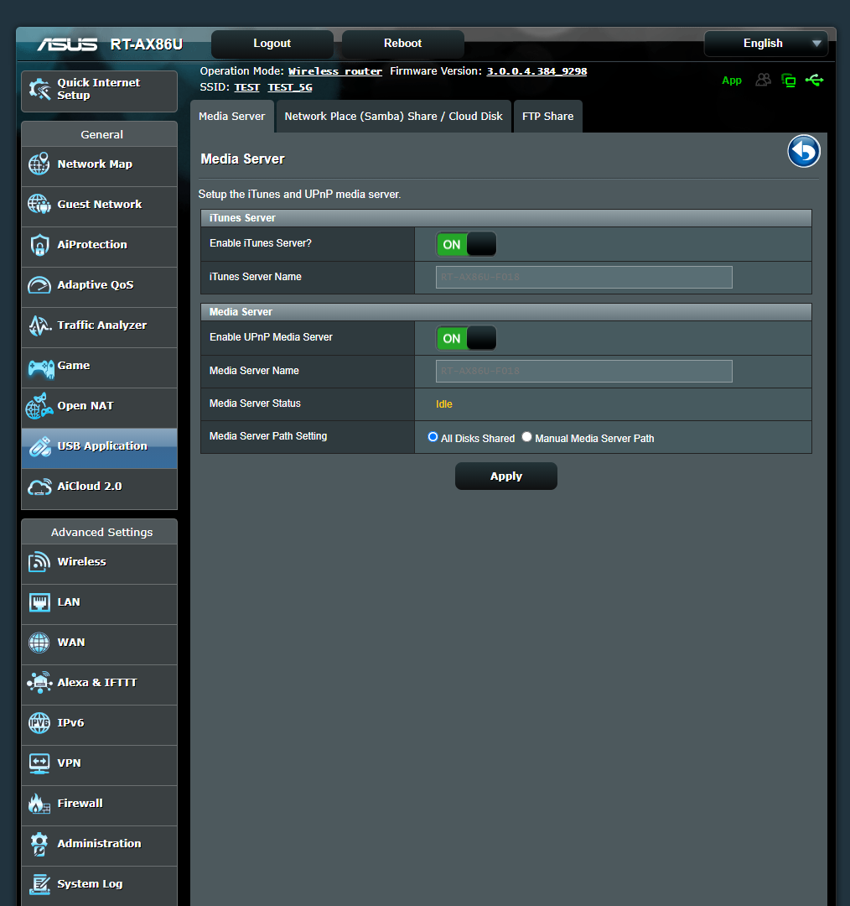The height and width of the screenshot is (906, 850).
Task: Click the green App link
Action: point(732,81)
